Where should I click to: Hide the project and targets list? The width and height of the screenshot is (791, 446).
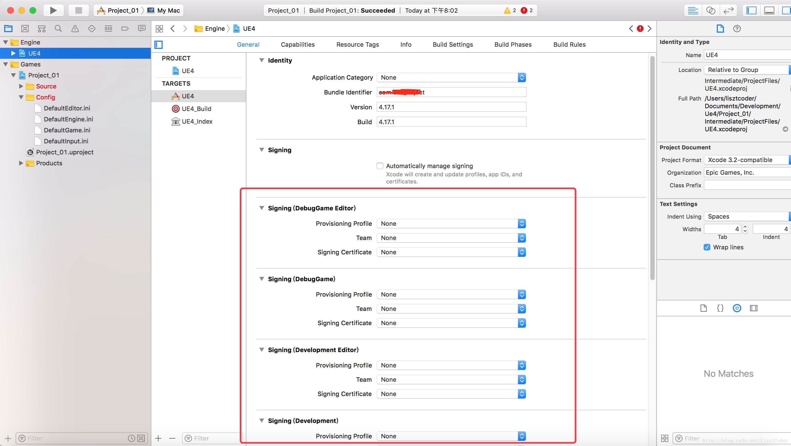point(158,44)
